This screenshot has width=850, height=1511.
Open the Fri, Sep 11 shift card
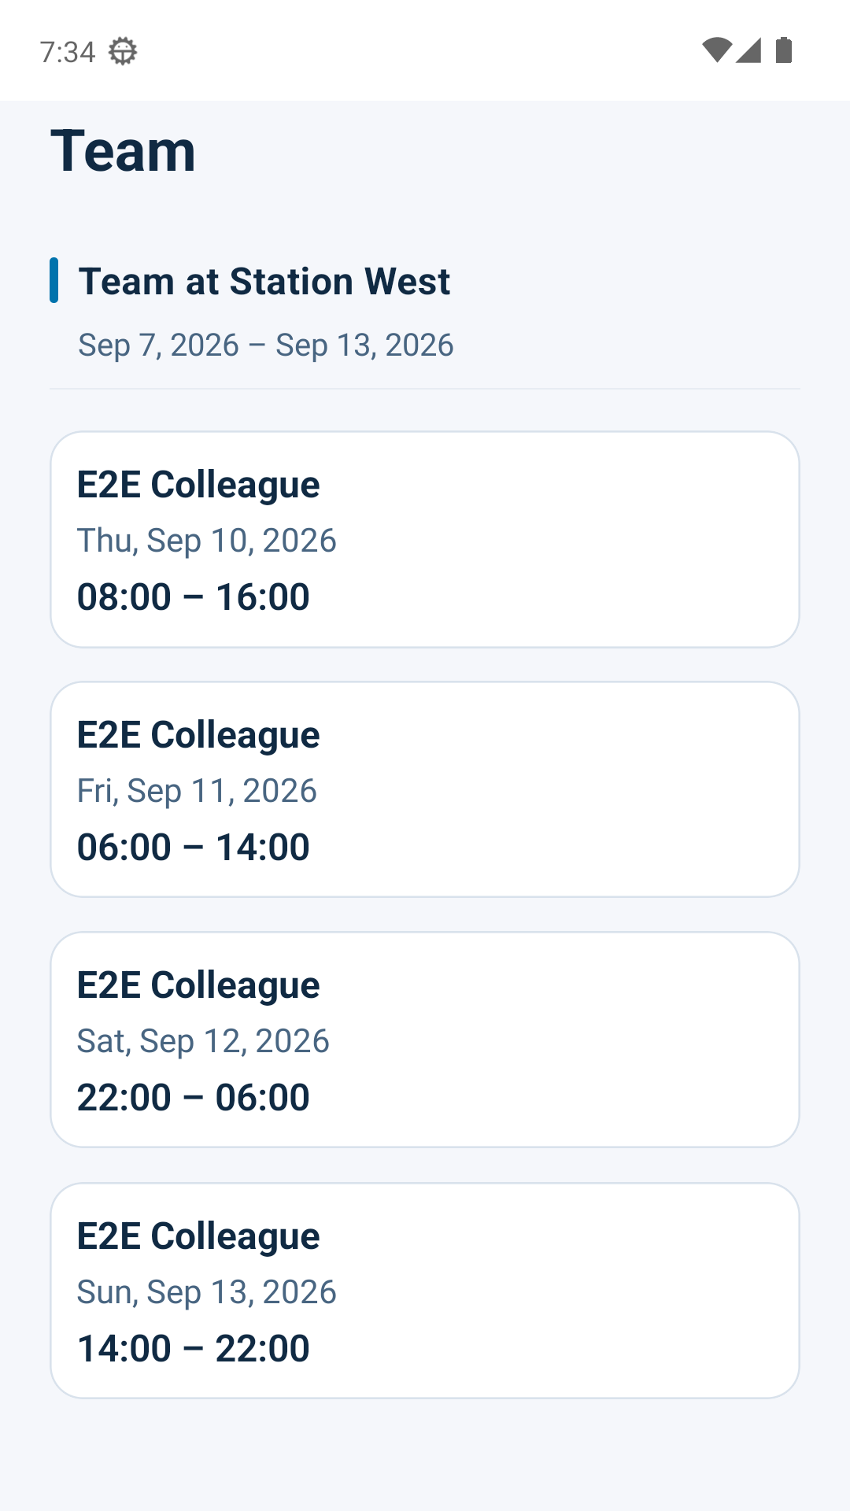425,789
